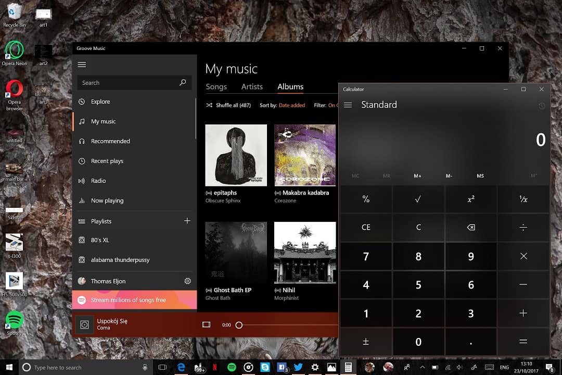This screenshot has height=375, width=562.
Task: Click the 5 key on Calculator
Action: coord(418,284)
